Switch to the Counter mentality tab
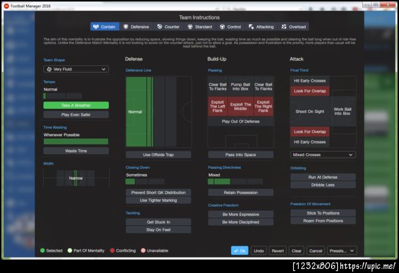 pos(168,27)
